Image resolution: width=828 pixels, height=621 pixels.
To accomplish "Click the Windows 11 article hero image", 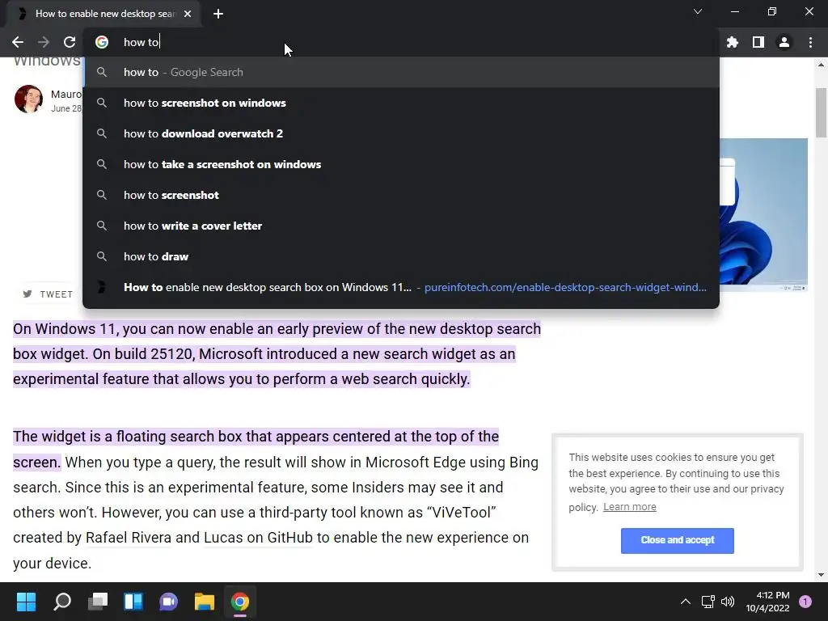I will [763, 213].
